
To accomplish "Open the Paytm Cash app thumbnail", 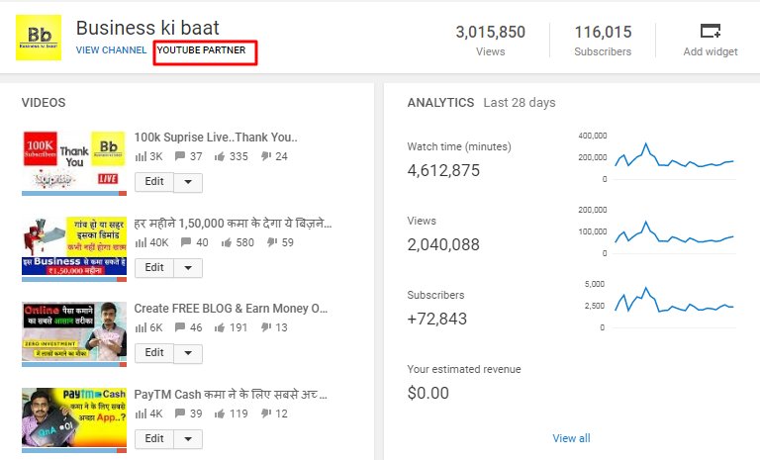I will click(74, 419).
